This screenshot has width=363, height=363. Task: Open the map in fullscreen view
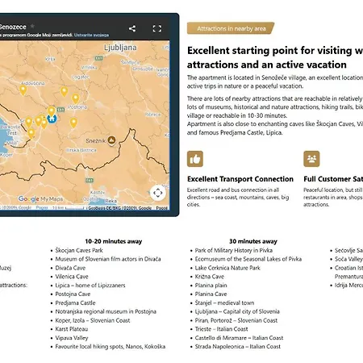coord(157,28)
